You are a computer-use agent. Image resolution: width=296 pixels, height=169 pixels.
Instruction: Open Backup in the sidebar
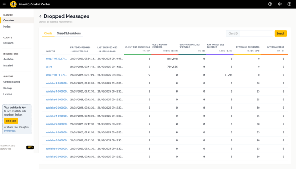[7, 88]
